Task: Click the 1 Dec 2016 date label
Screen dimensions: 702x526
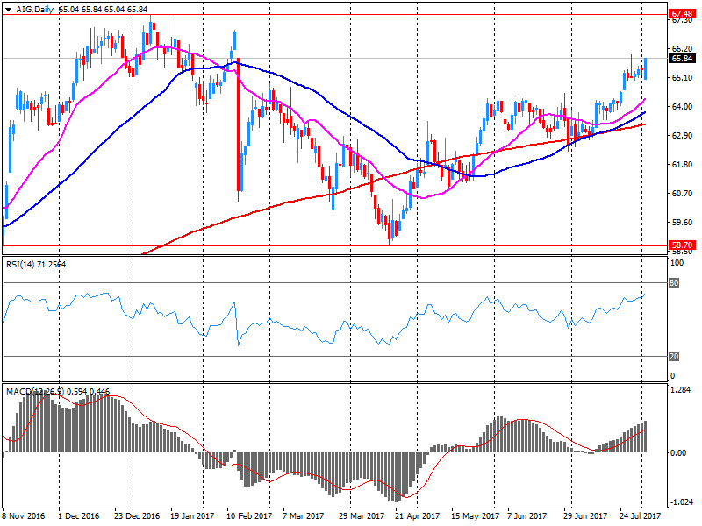Action: (x=79, y=516)
